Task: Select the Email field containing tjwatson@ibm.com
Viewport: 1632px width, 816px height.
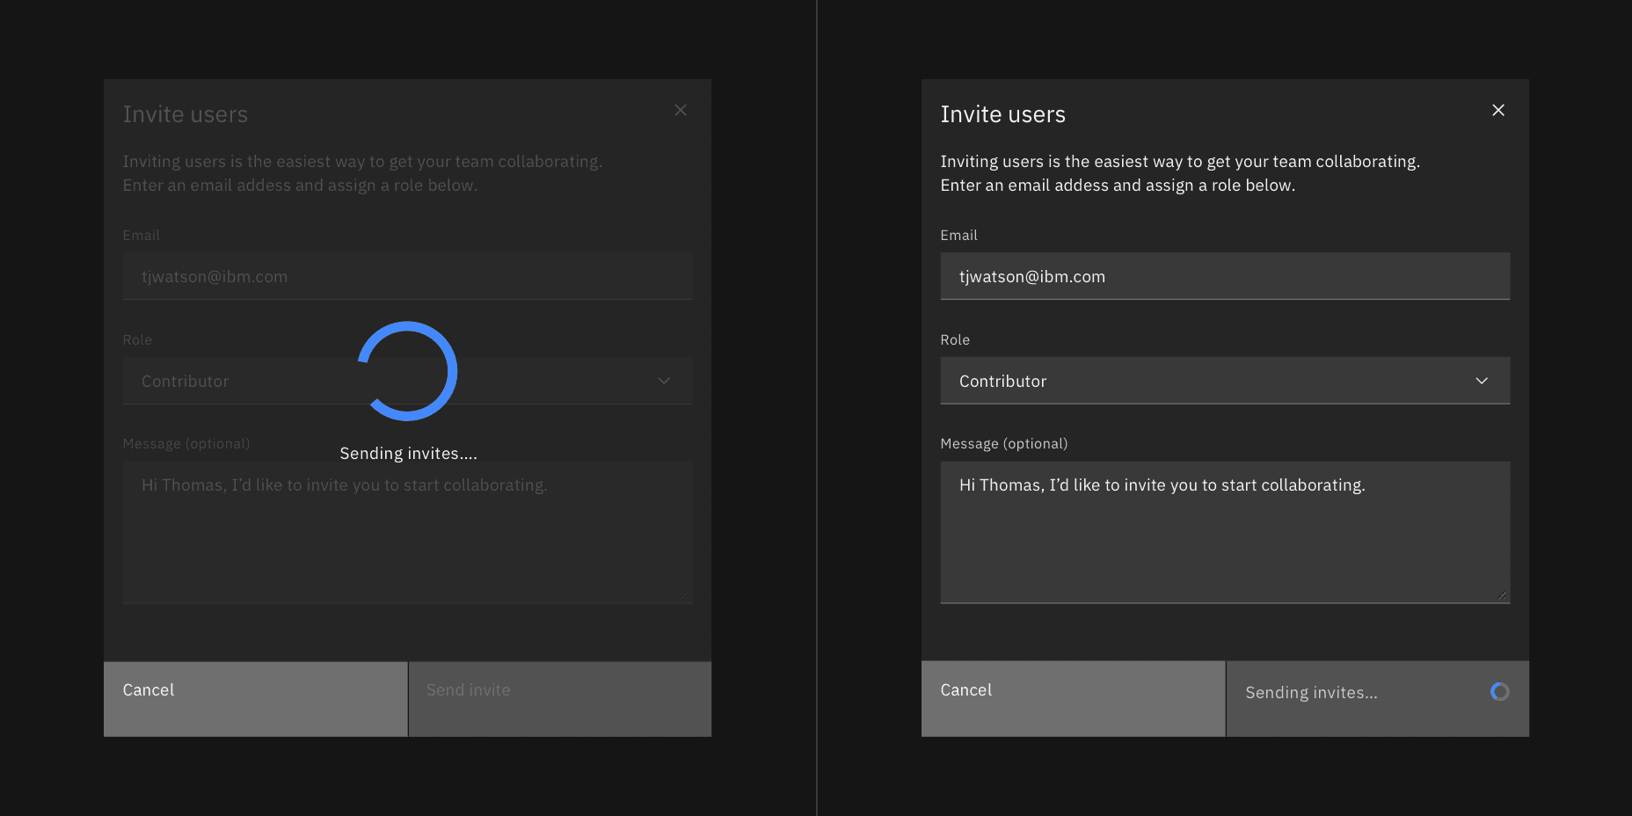Action: (1224, 275)
